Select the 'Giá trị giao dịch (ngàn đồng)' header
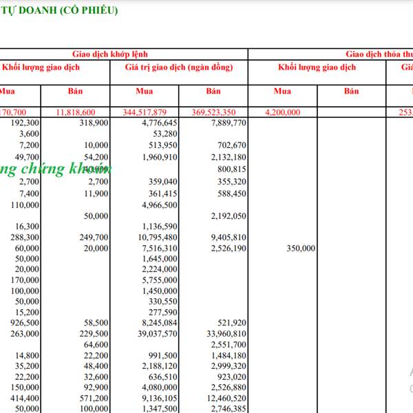The height and width of the screenshot is (413, 413). (179, 67)
